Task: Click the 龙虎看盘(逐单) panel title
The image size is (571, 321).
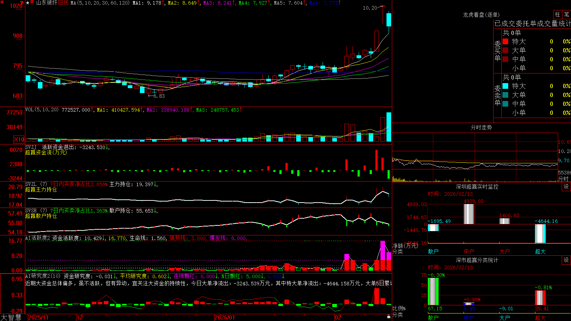Action: [481, 15]
